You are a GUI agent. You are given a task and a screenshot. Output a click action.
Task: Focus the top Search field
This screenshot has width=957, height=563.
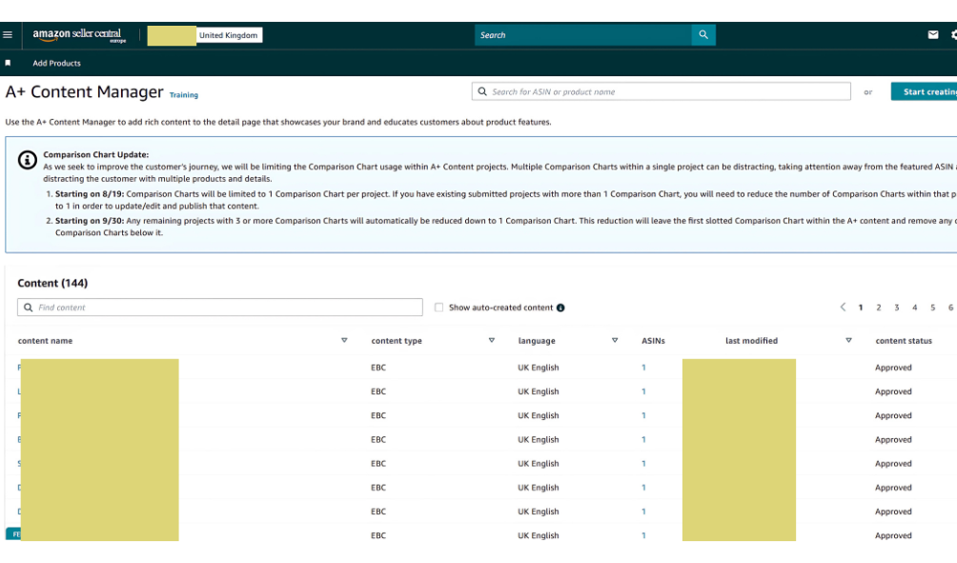coord(582,34)
